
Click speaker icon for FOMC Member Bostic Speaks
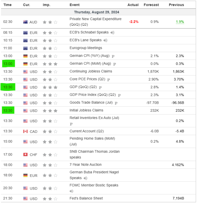coord(72,191)
